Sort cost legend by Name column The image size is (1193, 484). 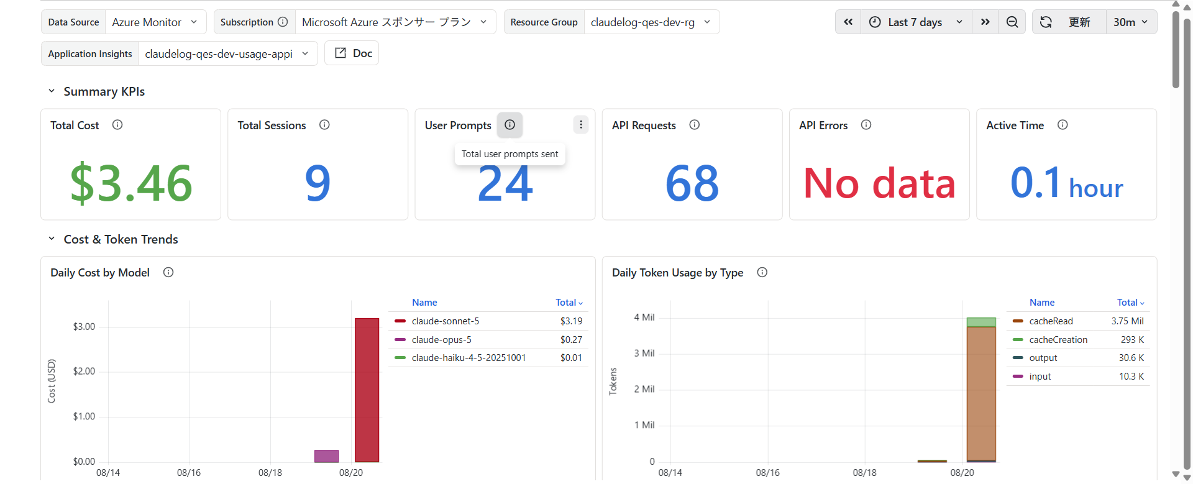pyautogui.click(x=424, y=303)
